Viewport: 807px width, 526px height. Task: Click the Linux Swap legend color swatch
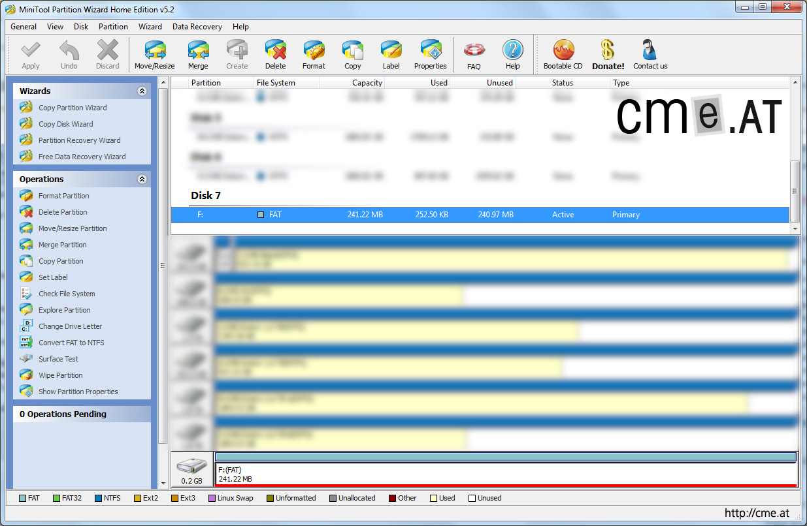(212, 498)
